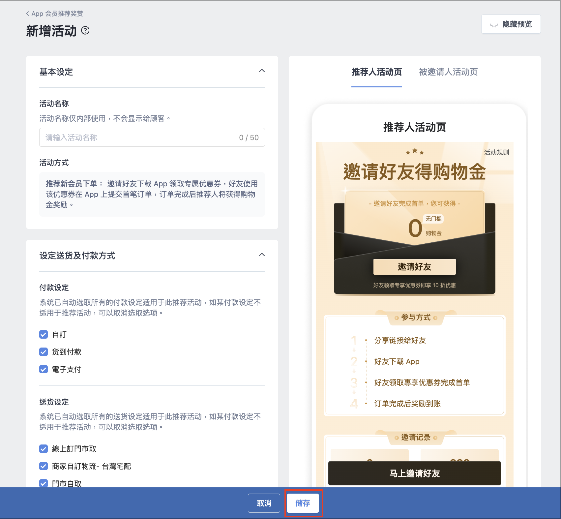Click the 马上邀请好友 button in preview
This screenshot has width=561, height=519.
(x=415, y=473)
